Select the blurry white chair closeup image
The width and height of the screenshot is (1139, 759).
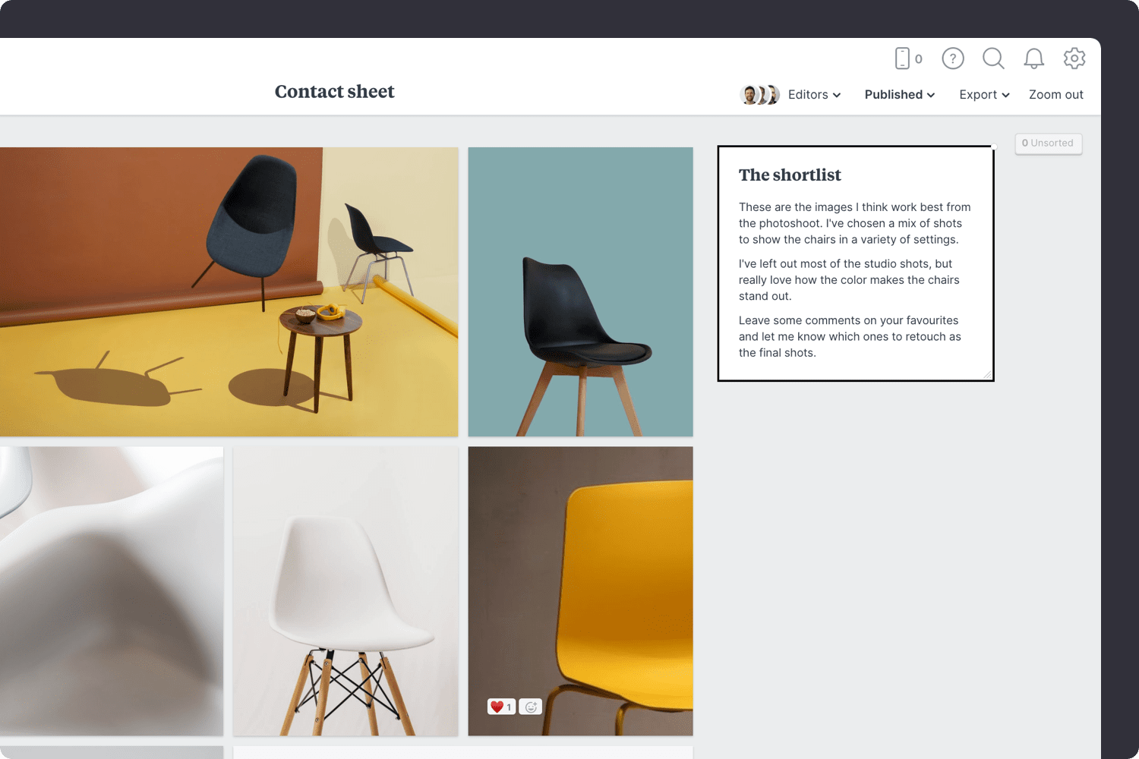[x=112, y=591]
